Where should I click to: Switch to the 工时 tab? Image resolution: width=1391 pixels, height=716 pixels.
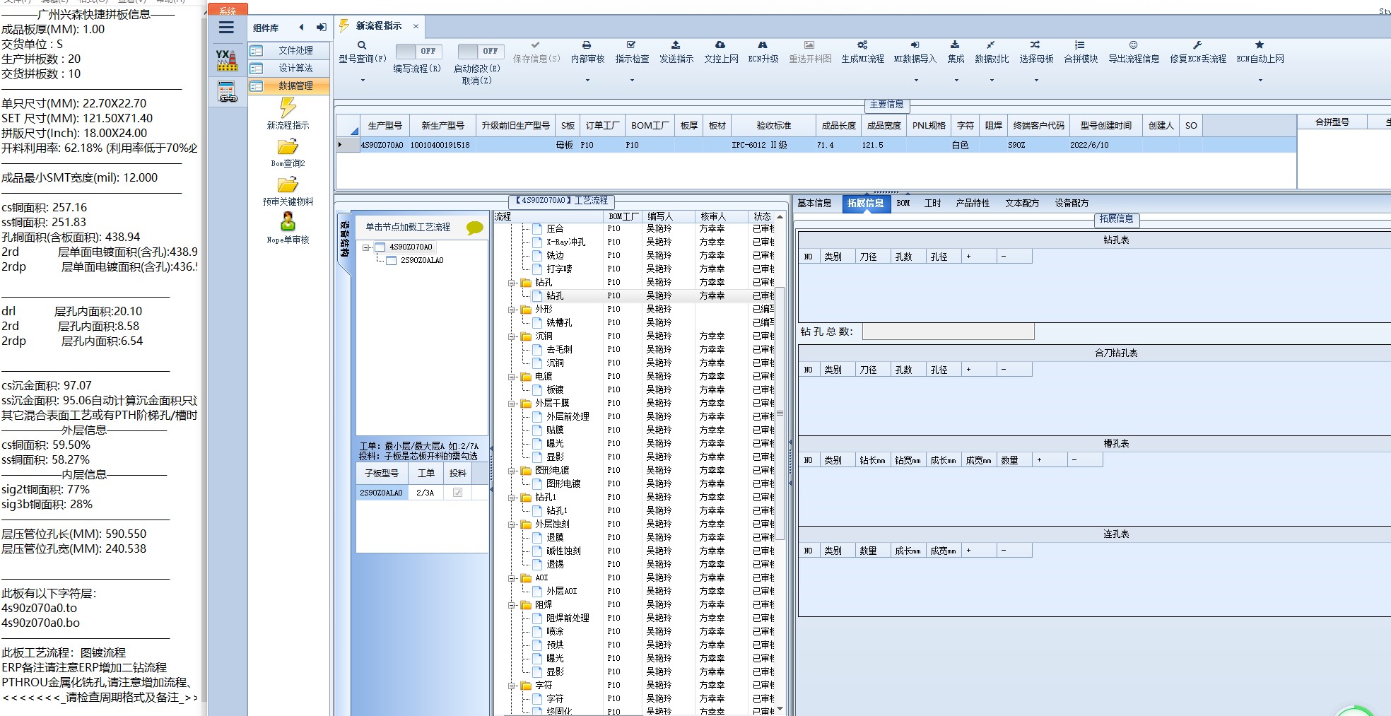click(933, 204)
